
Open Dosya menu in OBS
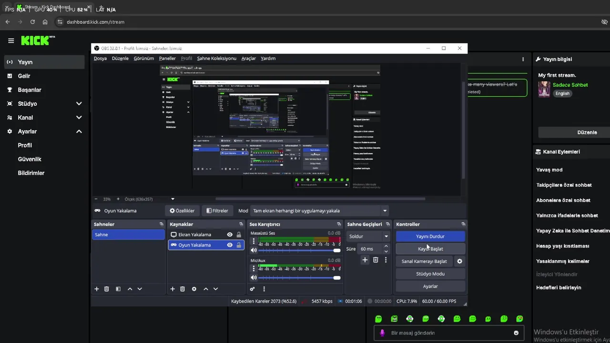100,58
